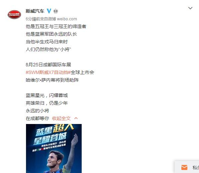Click the 8月25日成都国际车展 line
The image size is (199, 173).
[x=48, y=65]
